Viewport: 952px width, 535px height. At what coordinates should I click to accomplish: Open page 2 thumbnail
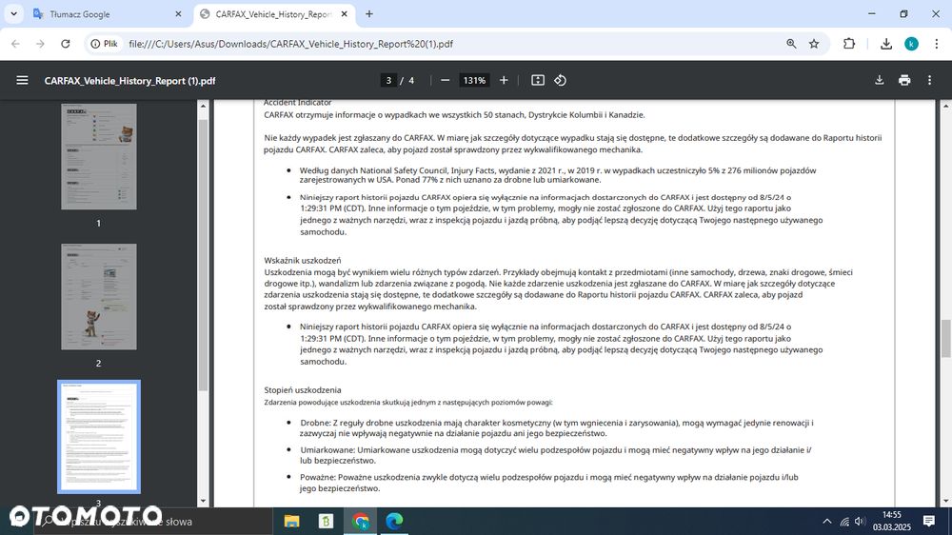(x=98, y=297)
